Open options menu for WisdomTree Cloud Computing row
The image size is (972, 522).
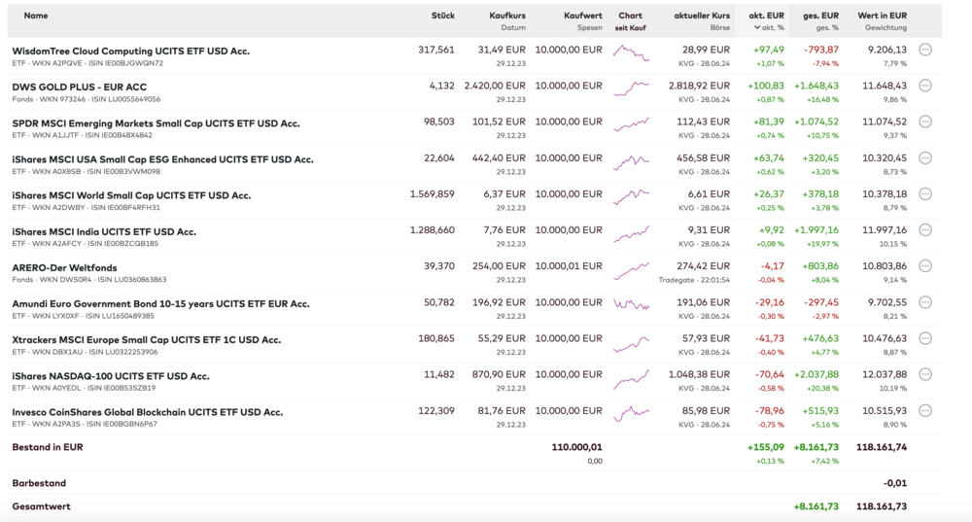[x=924, y=50]
